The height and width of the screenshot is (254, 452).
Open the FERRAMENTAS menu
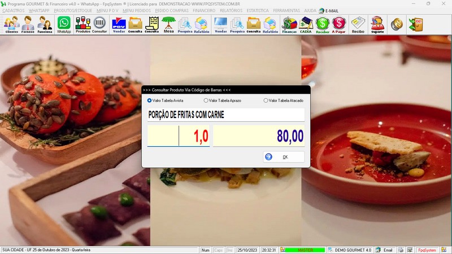pos(286,10)
